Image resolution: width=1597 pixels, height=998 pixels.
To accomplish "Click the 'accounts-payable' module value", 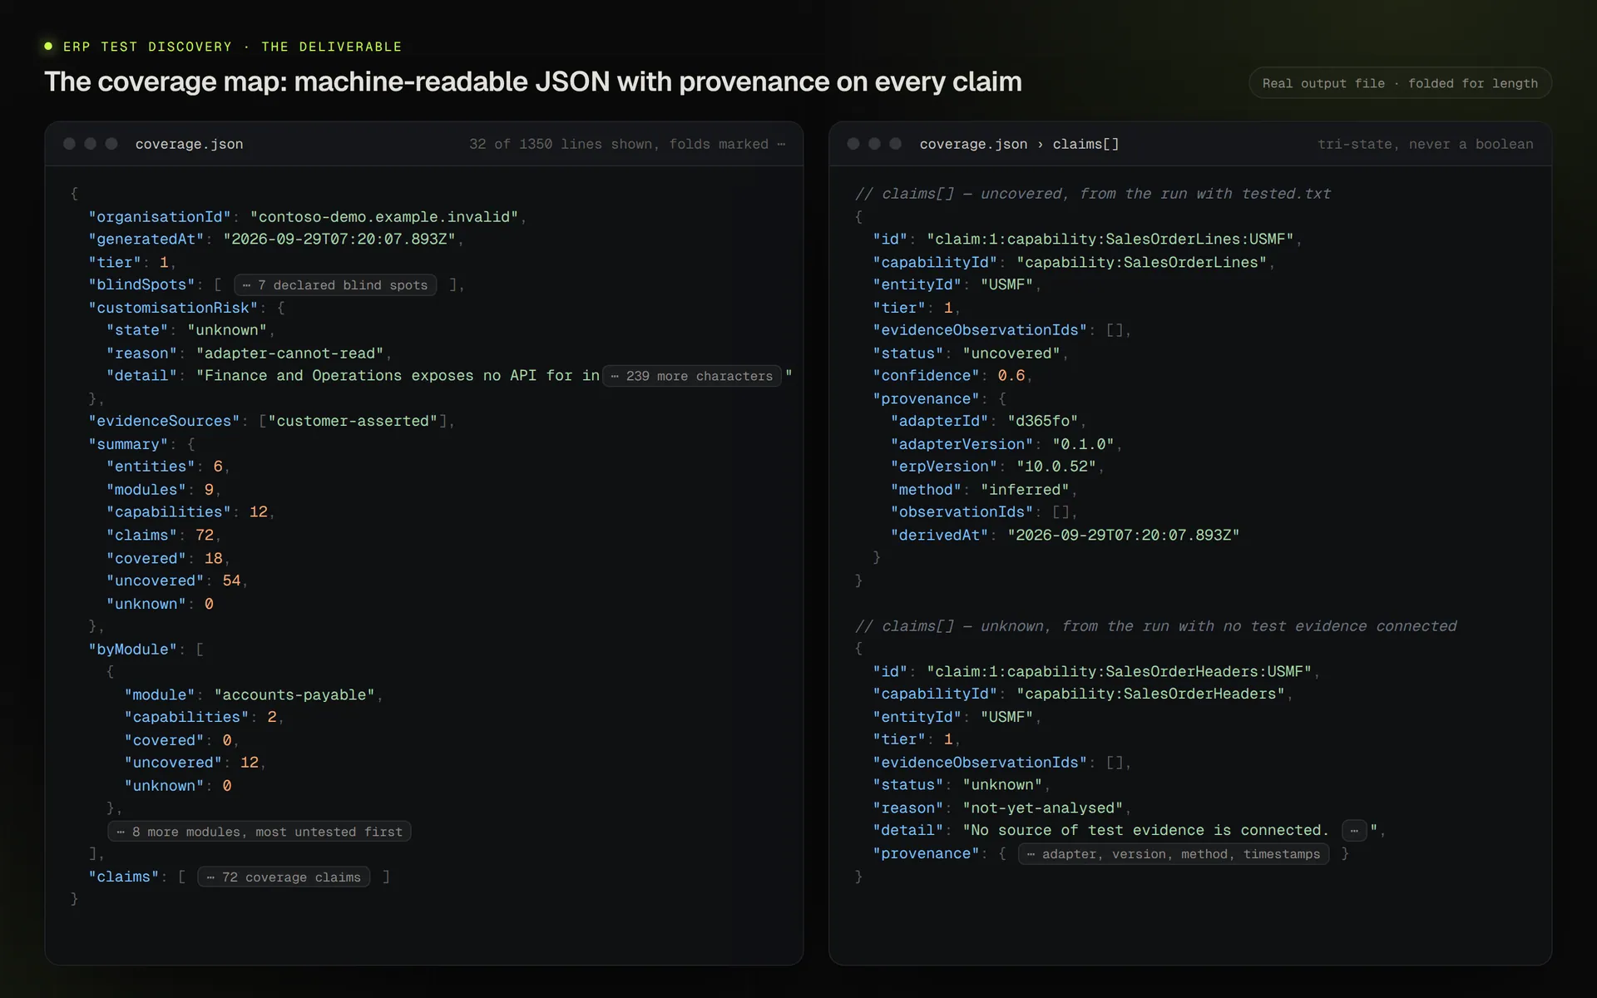I will coord(294,695).
